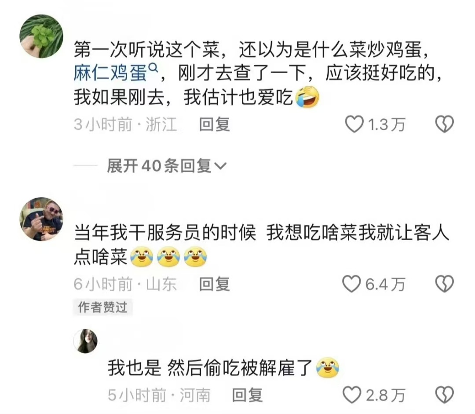Tap broken heart on the Henan reply
475x414 pixels.
444,395
